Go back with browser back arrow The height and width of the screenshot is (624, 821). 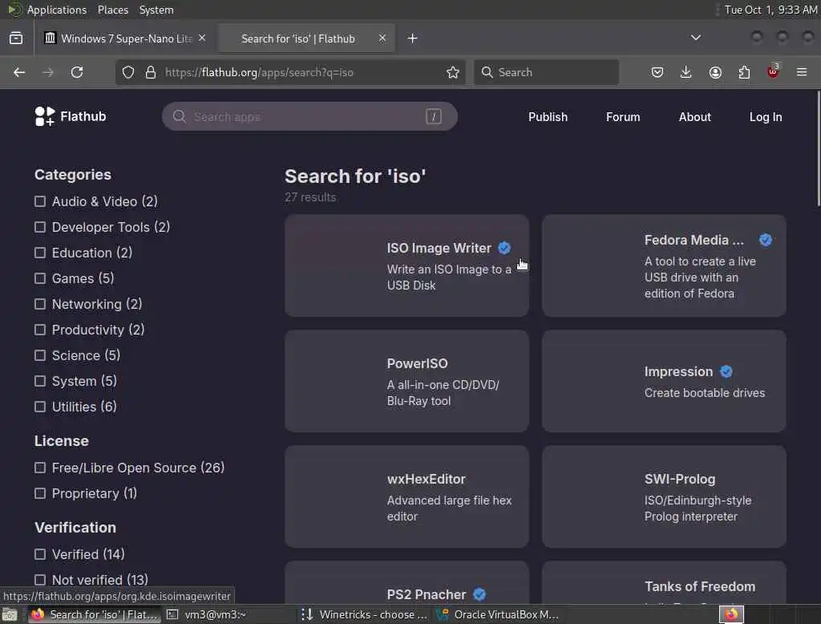pyautogui.click(x=19, y=72)
